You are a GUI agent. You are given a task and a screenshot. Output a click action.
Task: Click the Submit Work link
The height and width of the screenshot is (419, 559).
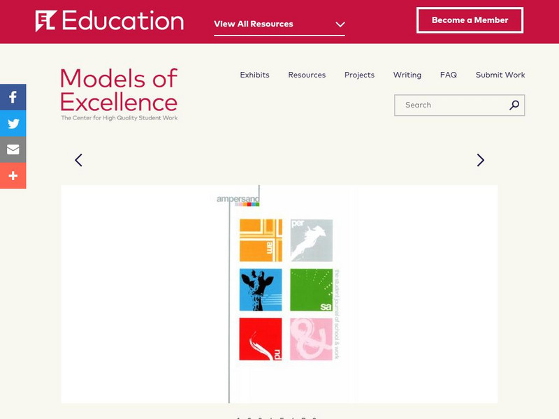pos(500,75)
